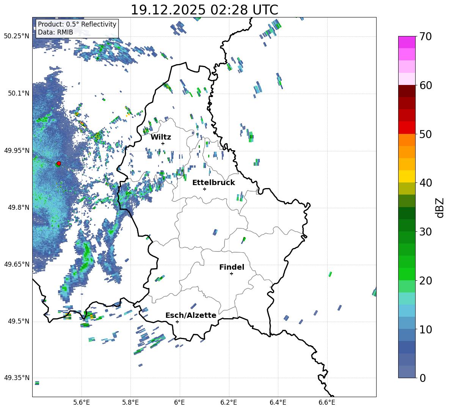Click the bright green colorbar segment above 20
This screenshot has height=410, width=449.
[x=407, y=274]
